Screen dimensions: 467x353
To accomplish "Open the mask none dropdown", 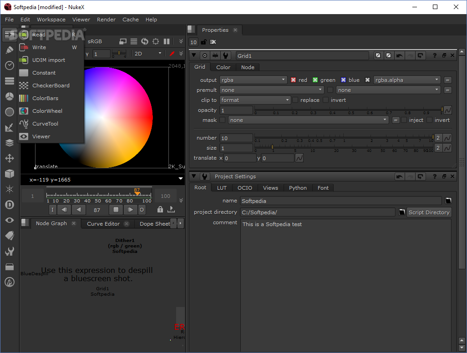I will tap(308, 120).
